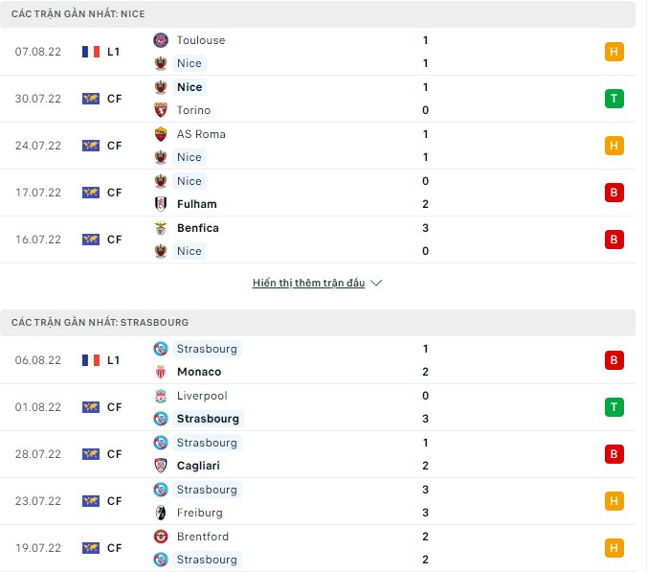
Task: Click the Torino club crest icon
Action: click(x=160, y=110)
